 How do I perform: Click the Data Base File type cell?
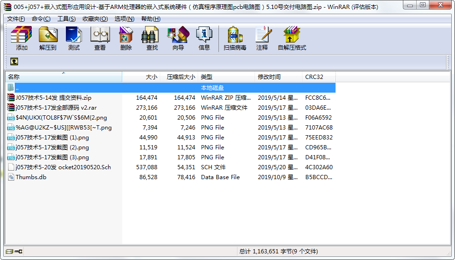click(x=220, y=177)
